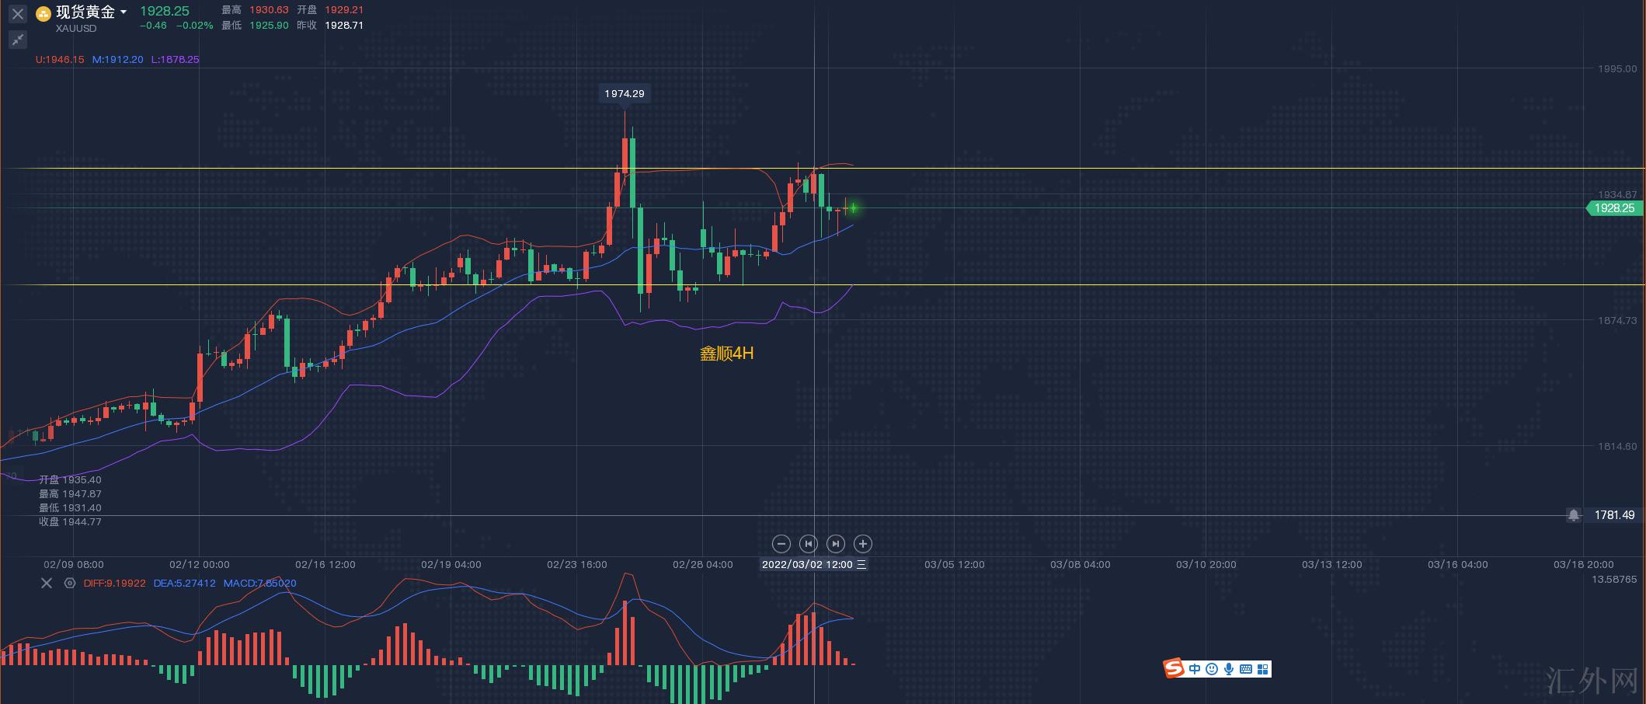Click the 1874.73 price axis label
The width and height of the screenshot is (1646, 704).
[x=1617, y=321]
